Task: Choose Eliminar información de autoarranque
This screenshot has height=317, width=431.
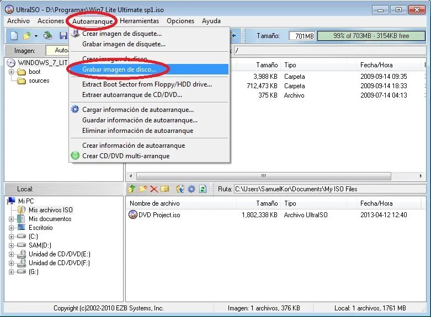Action: tap(149, 131)
